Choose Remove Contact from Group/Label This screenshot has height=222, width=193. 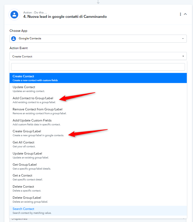98,111
